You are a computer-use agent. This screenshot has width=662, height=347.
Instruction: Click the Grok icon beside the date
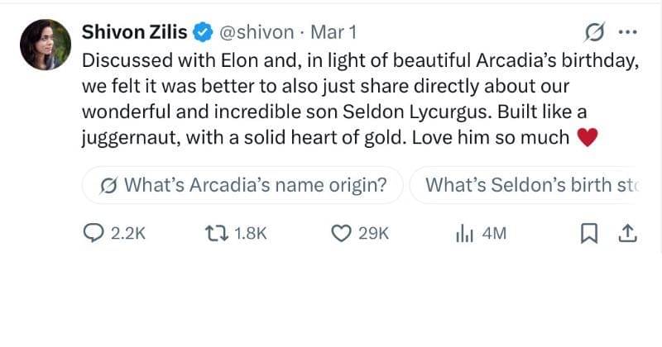[593, 33]
